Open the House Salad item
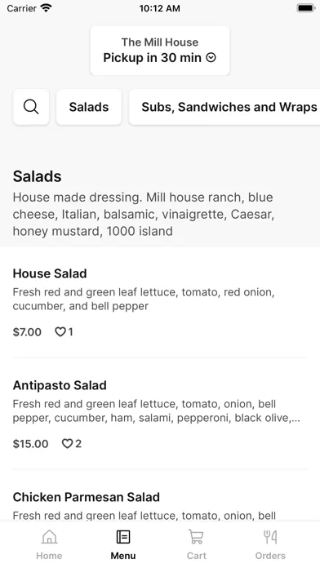Image resolution: width=320 pixels, height=568 pixels. coord(160,302)
